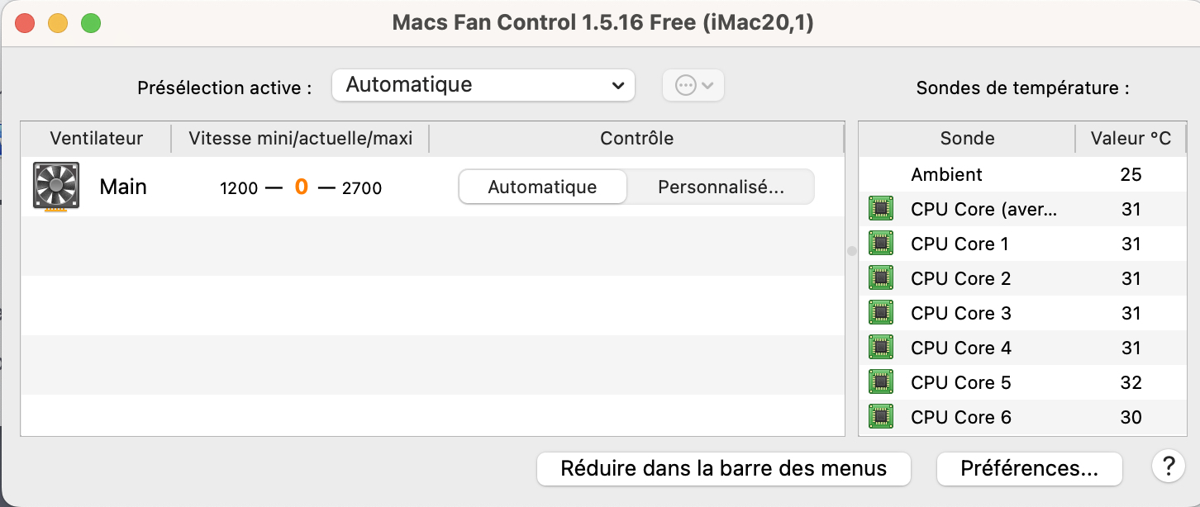This screenshot has width=1200, height=507.
Task: Click the Valeur °C column header
Action: pos(1131,138)
